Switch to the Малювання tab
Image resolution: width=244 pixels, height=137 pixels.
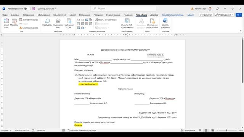pos(43,15)
